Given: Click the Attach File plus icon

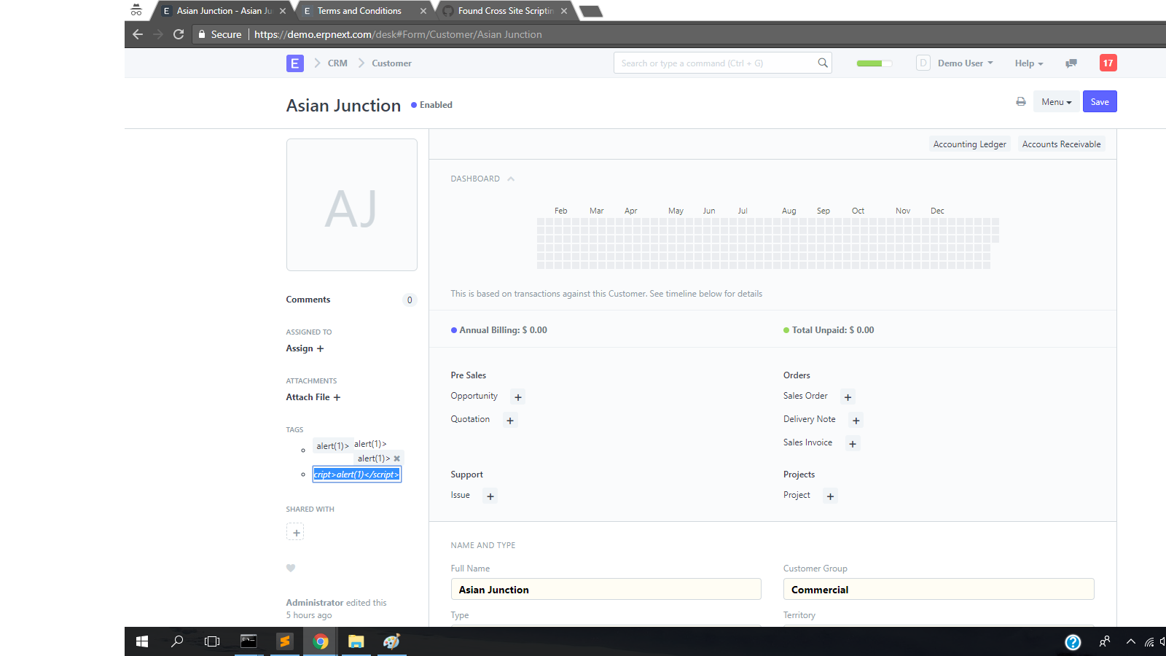Looking at the screenshot, I should pyautogui.click(x=337, y=397).
